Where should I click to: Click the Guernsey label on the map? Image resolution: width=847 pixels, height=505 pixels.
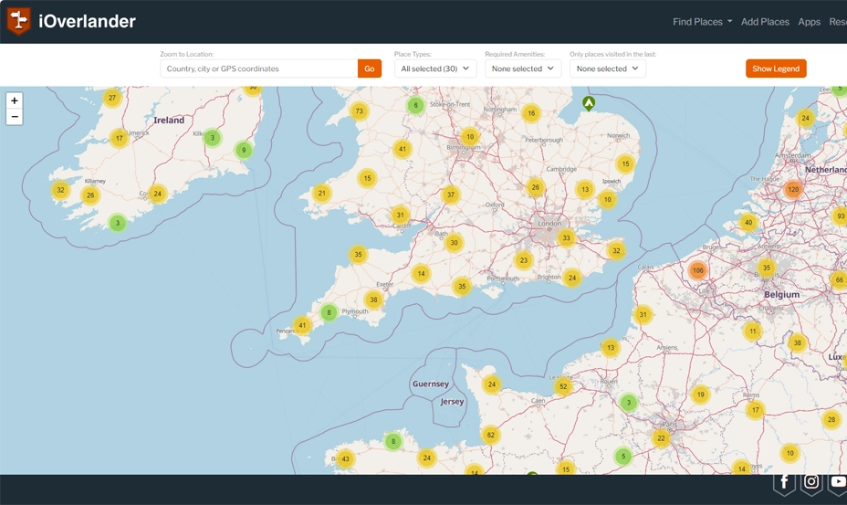pyautogui.click(x=431, y=384)
